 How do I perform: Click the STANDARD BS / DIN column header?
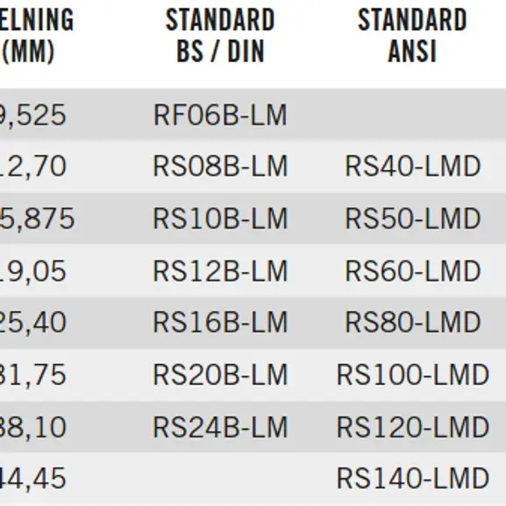pyautogui.click(x=220, y=35)
